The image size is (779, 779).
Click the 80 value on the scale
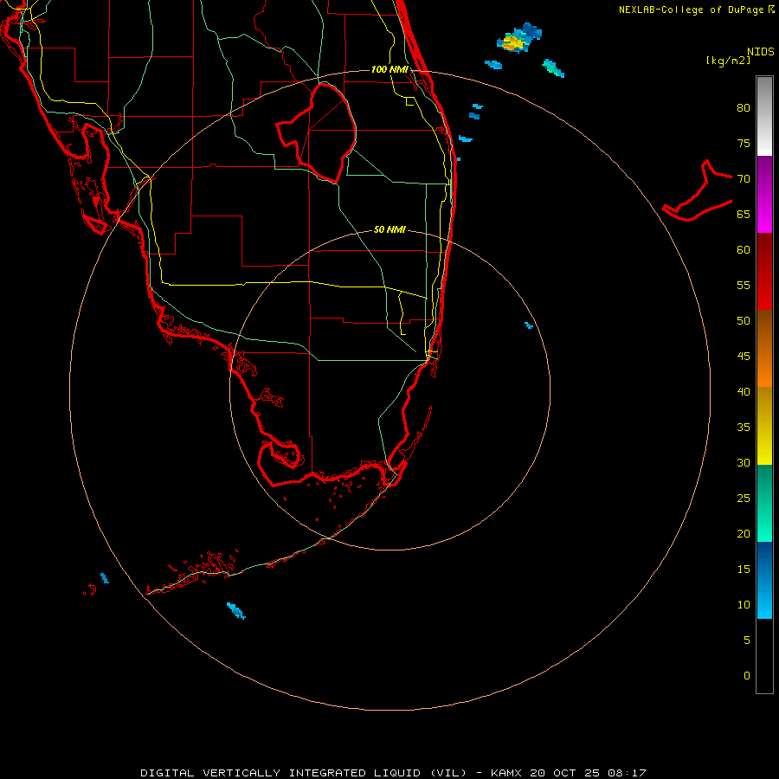[x=744, y=108]
